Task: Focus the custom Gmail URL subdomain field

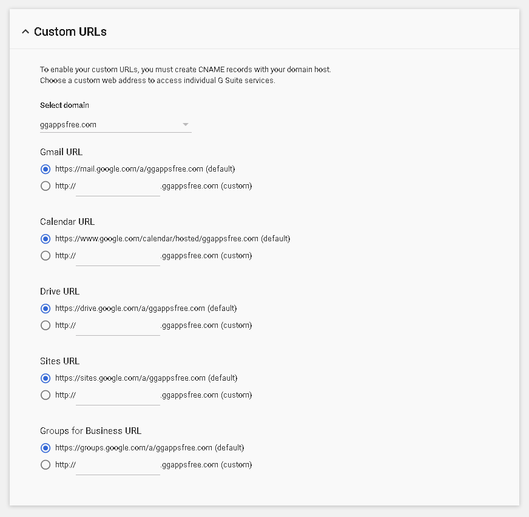Action: pos(118,187)
